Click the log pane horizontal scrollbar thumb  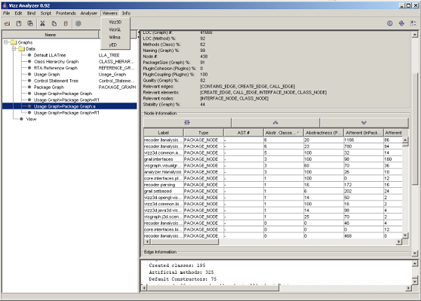point(213,288)
